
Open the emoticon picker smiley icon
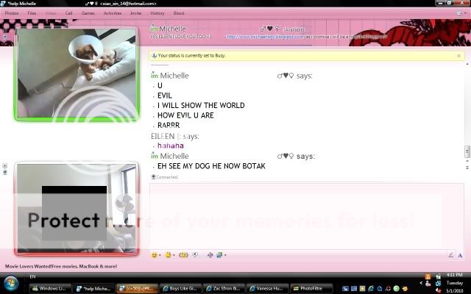154,254
